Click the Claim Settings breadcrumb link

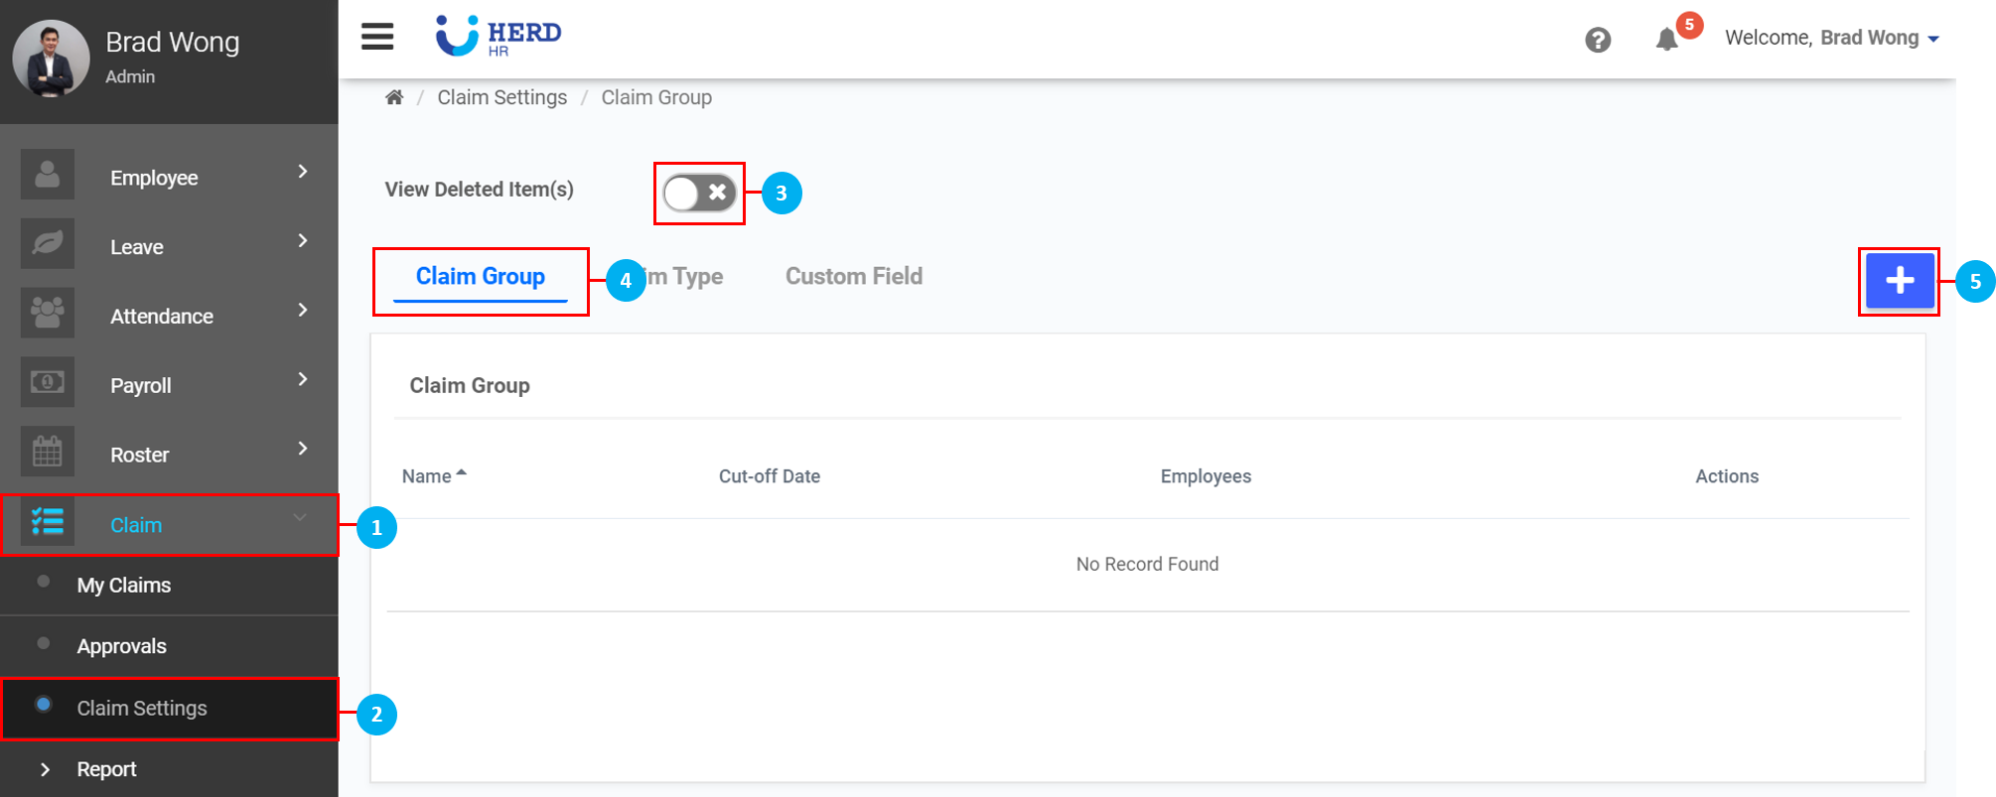click(501, 97)
